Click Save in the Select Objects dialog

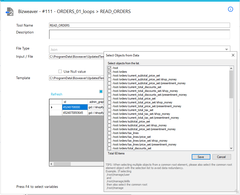[201, 157]
